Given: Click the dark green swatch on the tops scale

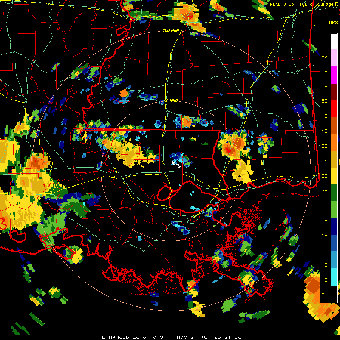Looking at the screenshot, I should 334,192.
